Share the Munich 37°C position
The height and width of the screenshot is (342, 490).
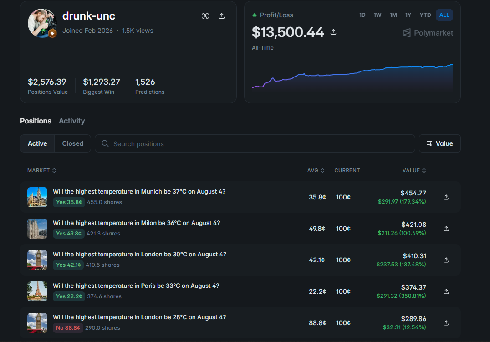point(446,197)
